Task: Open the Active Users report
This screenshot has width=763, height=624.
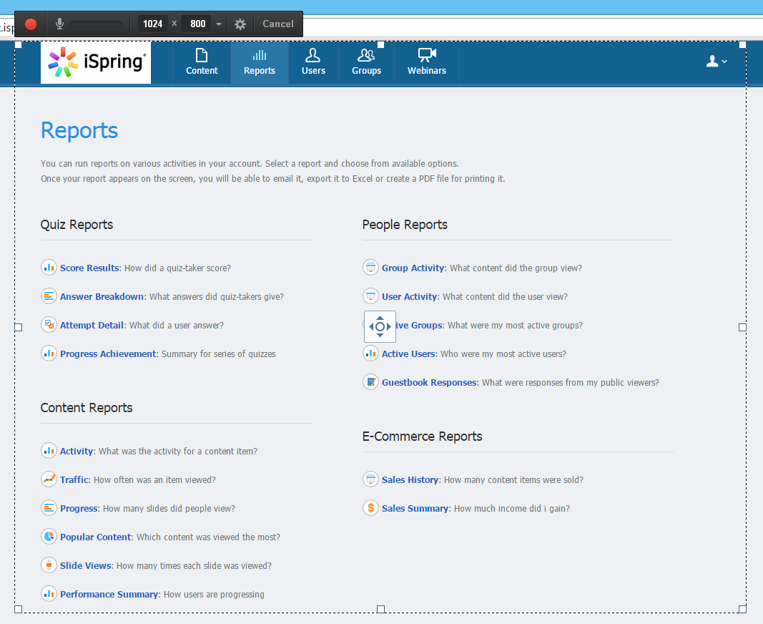Action: [408, 354]
